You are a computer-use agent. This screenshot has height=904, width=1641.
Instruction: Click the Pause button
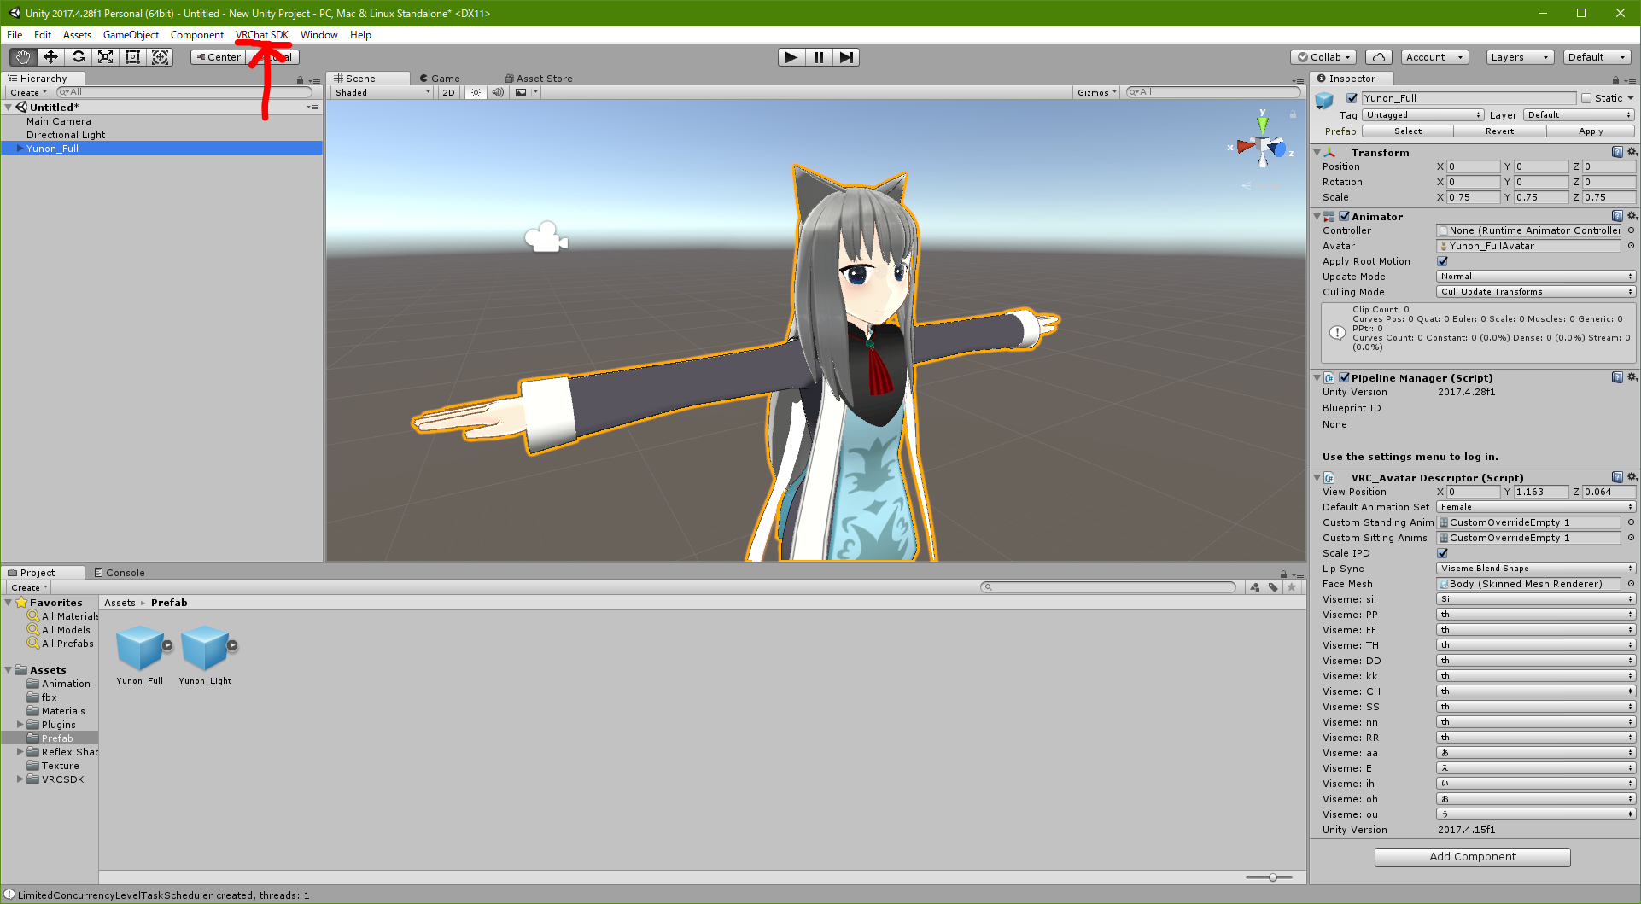[819, 57]
